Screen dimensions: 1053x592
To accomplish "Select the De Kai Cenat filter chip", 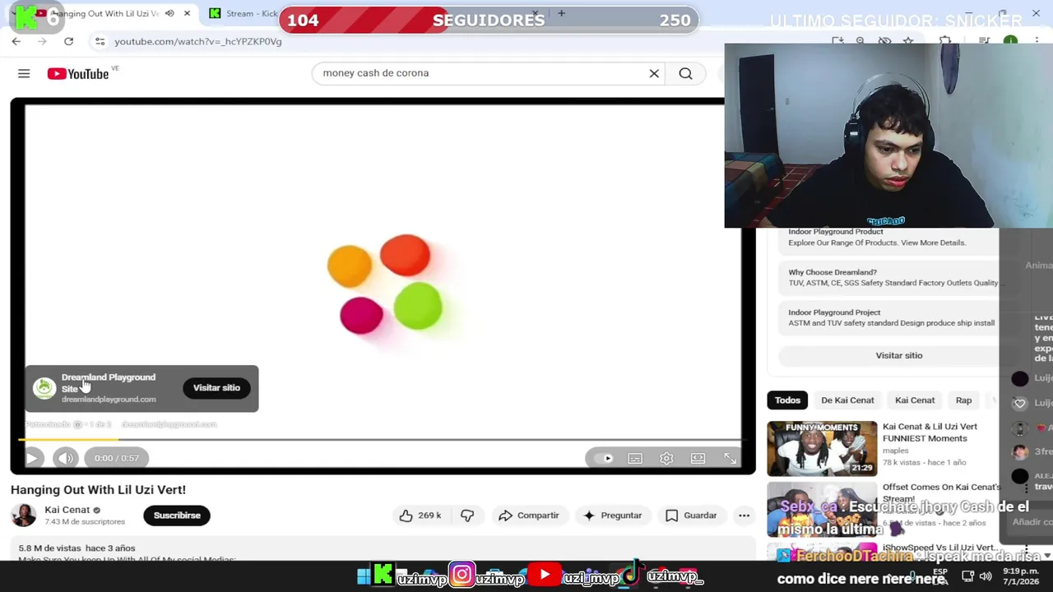I will pos(847,400).
